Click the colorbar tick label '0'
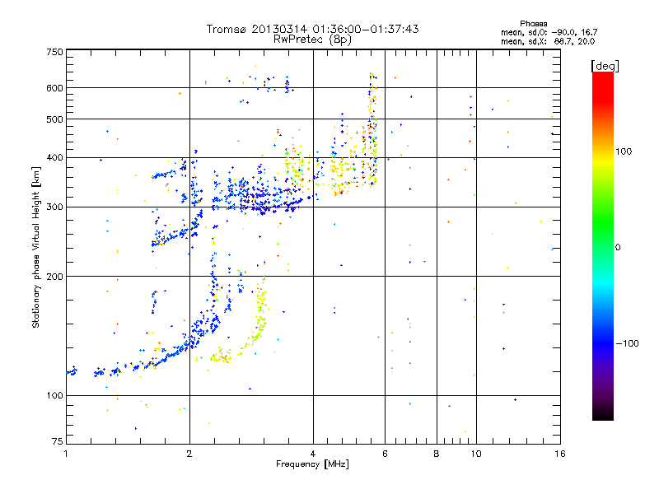The width and height of the screenshot is (659, 494). tap(618, 248)
